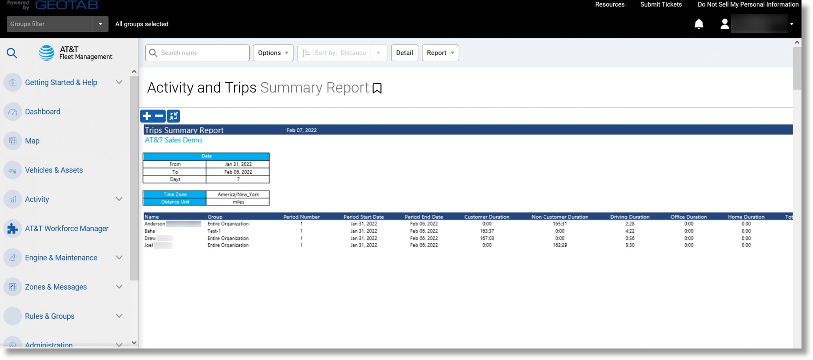Click the user profile icon

[724, 24]
